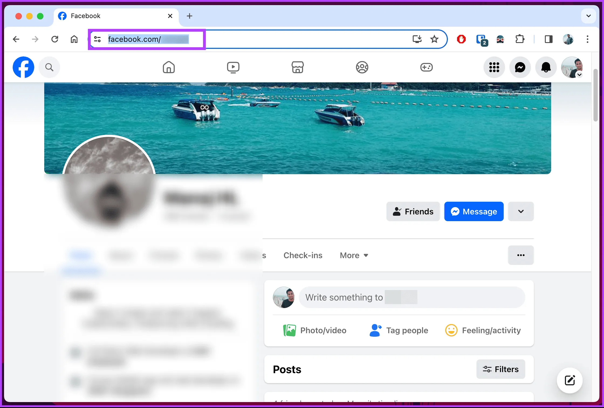Screen dimensions: 604x408
Task: Open Facebook Home feed icon
Action: pos(169,67)
